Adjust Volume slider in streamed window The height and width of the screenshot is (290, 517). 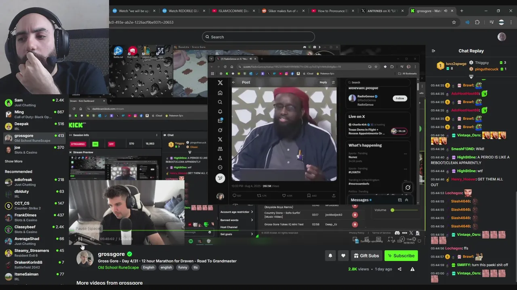405,210
